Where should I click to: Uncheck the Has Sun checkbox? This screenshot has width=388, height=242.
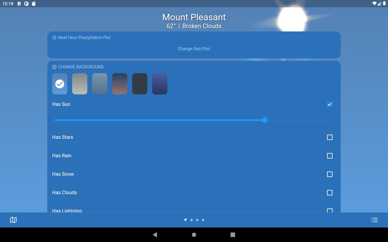pyautogui.click(x=330, y=104)
